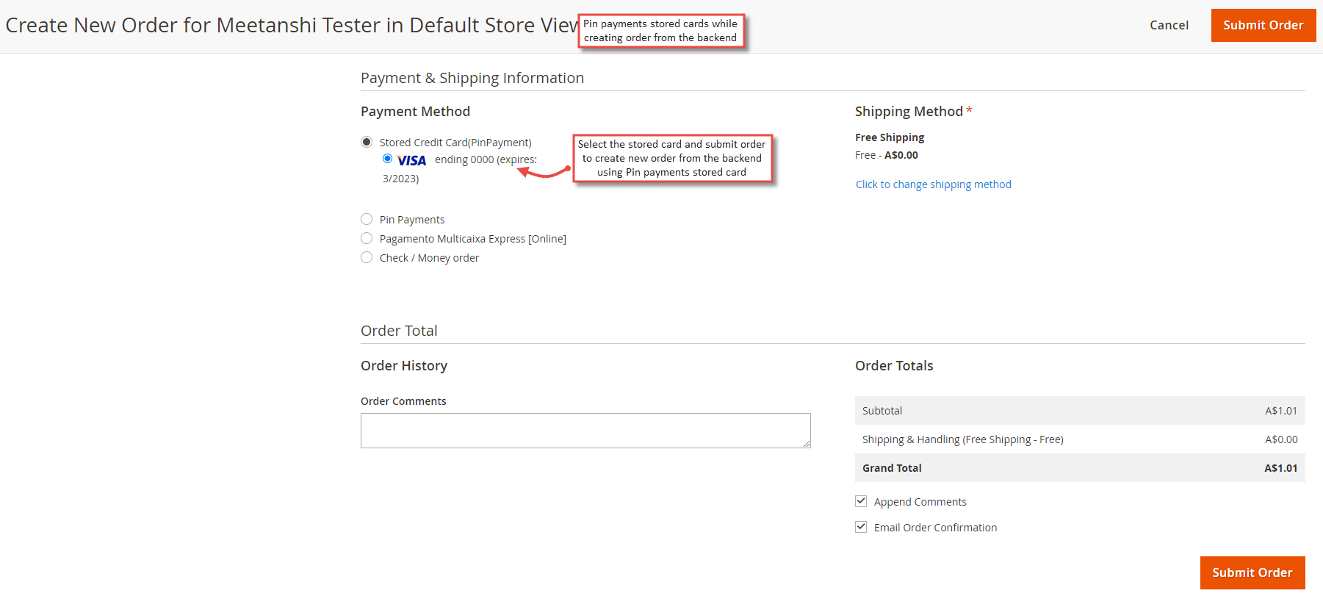Image resolution: width=1323 pixels, height=596 pixels.
Task: Select the Pin Payments radio option
Action: pyautogui.click(x=367, y=219)
